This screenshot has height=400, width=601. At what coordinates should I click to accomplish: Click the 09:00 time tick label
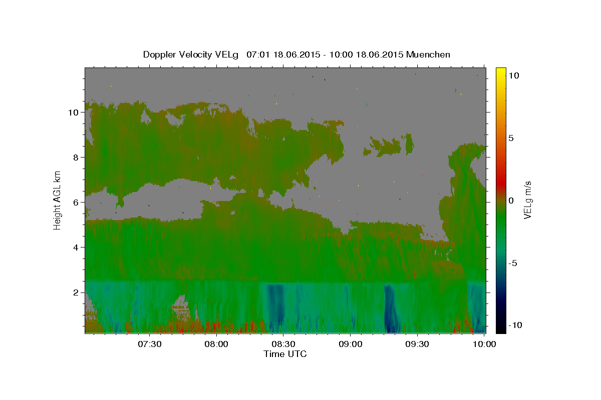pyautogui.click(x=351, y=344)
